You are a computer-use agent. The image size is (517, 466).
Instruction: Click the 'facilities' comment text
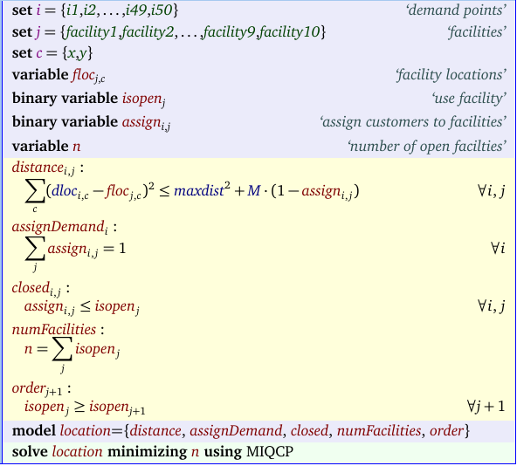477,32
